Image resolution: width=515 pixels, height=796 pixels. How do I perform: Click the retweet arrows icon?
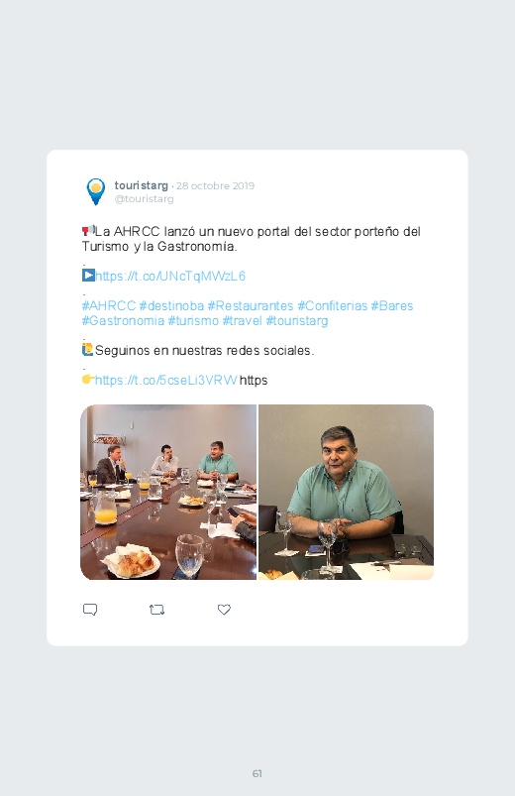[x=156, y=610]
